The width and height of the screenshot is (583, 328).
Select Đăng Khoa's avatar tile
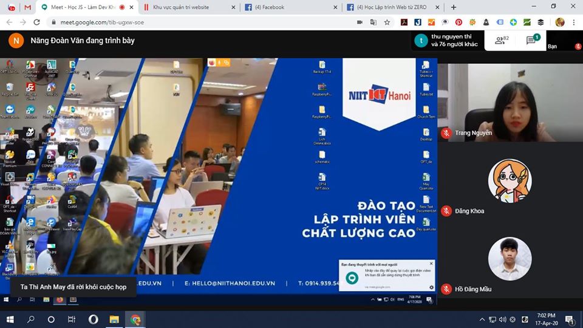pos(510,181)
